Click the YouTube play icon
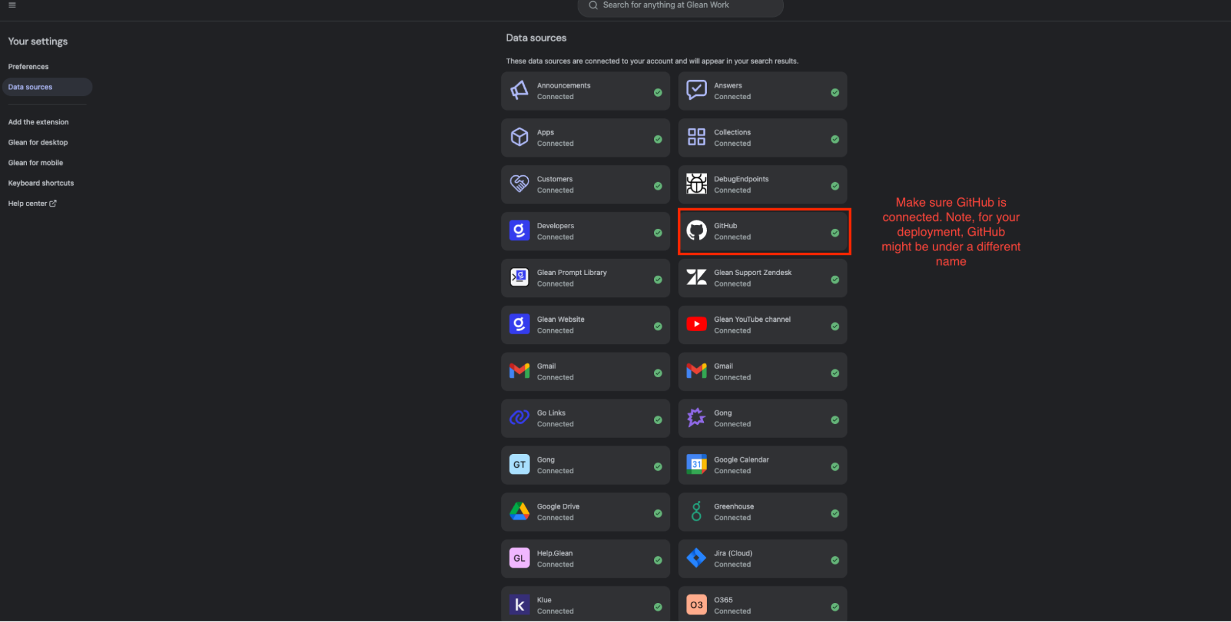The height and width of the screenshot is (622, 1231). [x=696, y=324]
